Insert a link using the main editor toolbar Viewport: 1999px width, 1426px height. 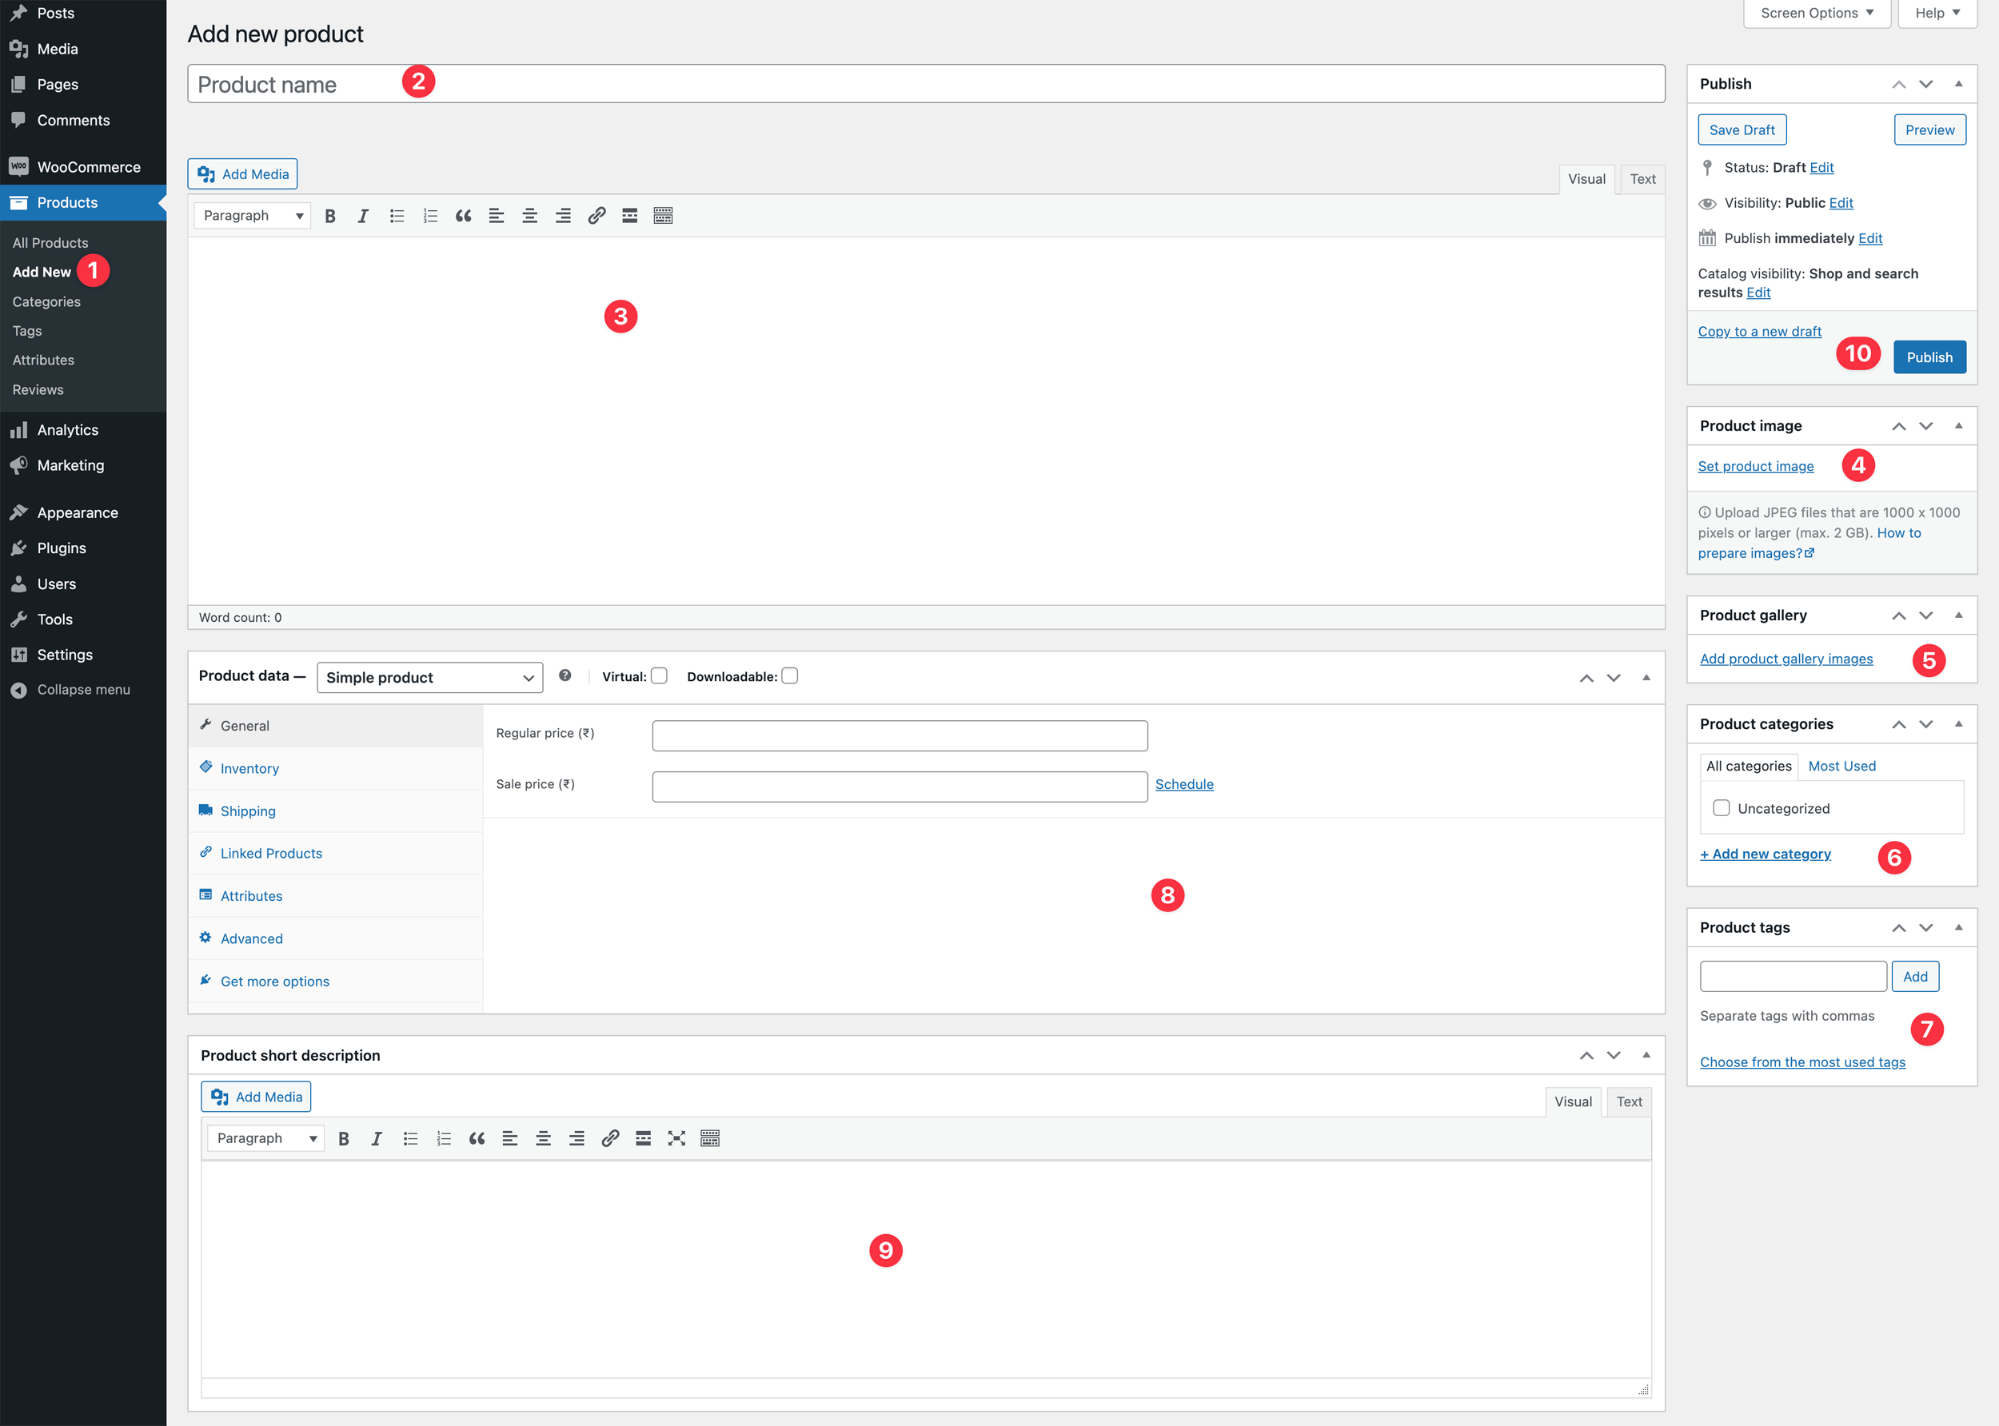[x=597, y=215]
